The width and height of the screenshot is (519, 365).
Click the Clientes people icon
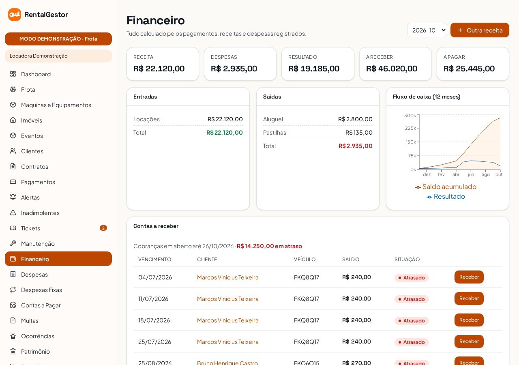pyautogui.click(x=13, y=151)
